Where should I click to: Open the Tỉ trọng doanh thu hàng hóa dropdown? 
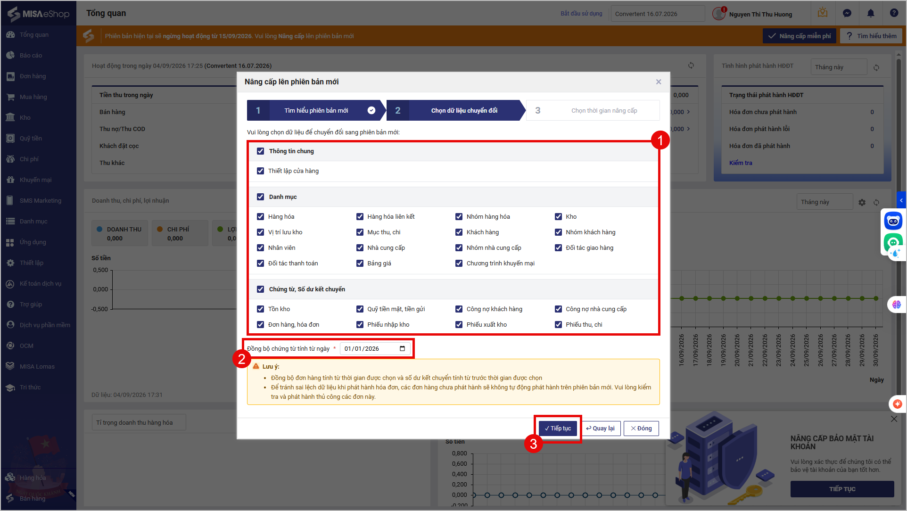click(x=139, y=422)
